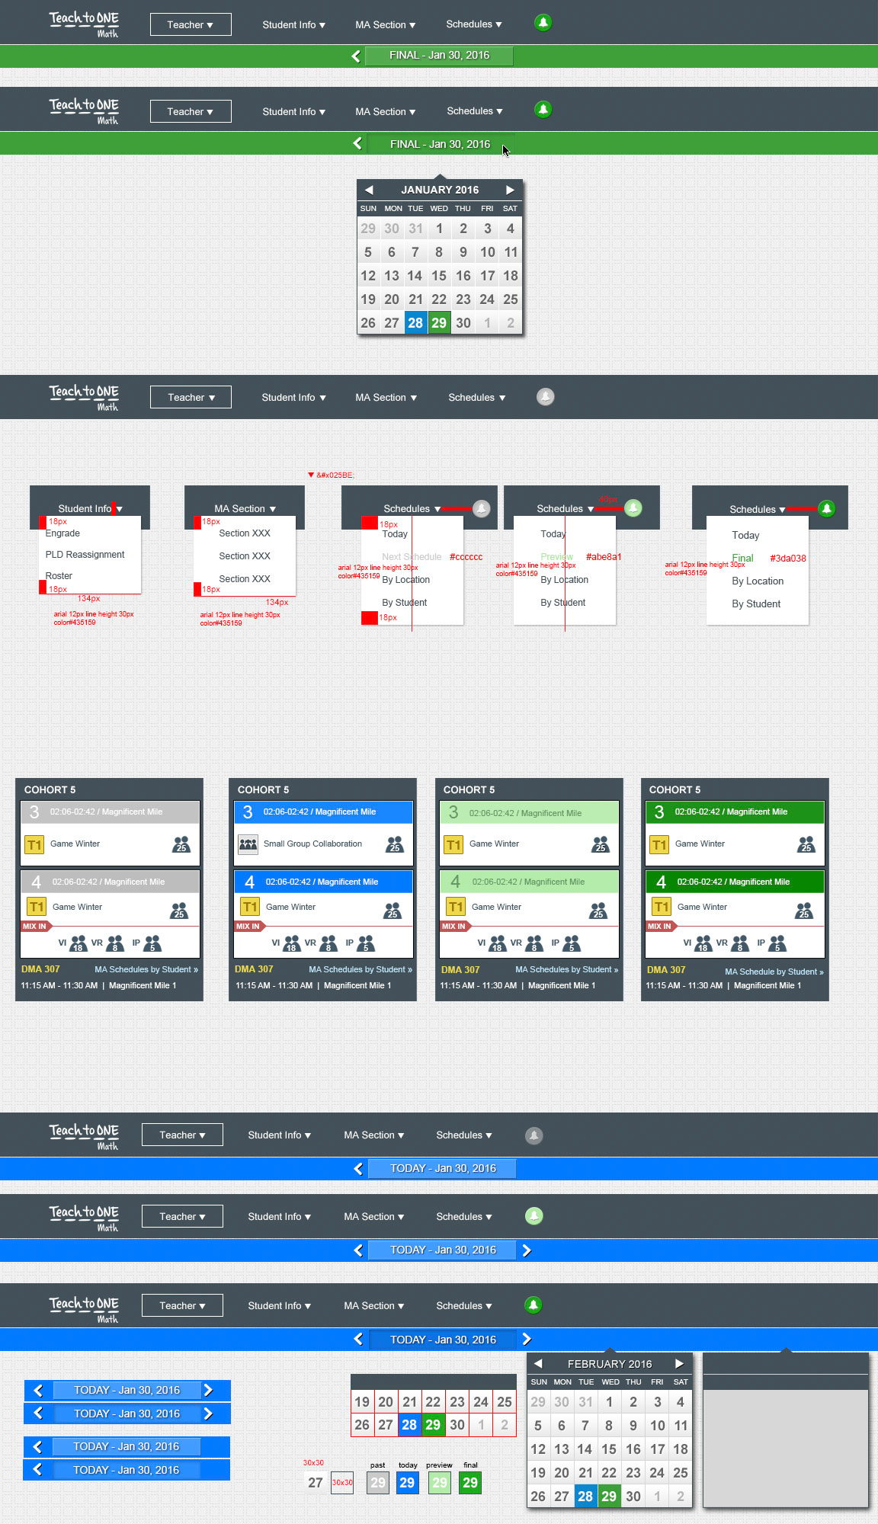Click left chevron on topmost FINAL date bar

[356, 56]
